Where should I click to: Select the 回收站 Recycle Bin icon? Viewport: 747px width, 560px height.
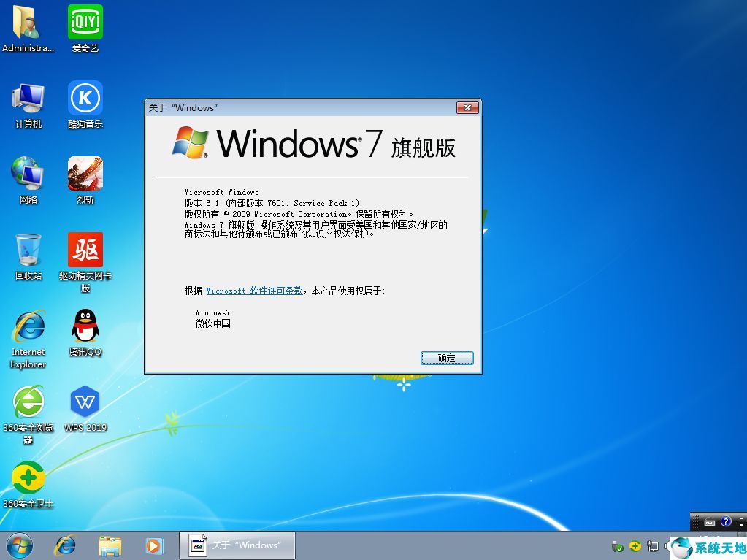28,256
